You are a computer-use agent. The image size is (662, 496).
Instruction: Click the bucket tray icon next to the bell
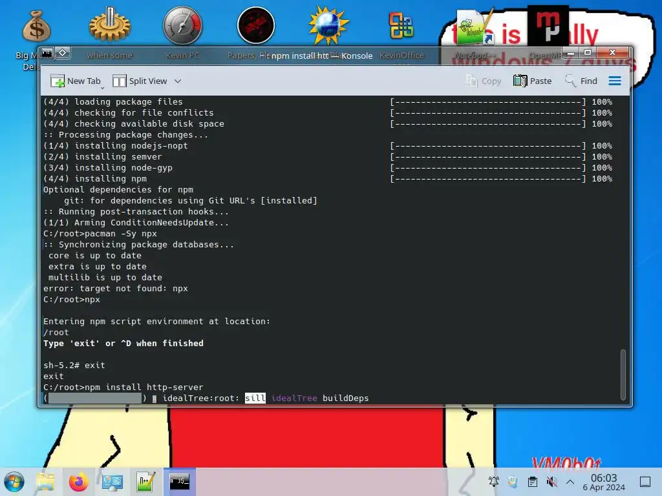coord(513,482)
